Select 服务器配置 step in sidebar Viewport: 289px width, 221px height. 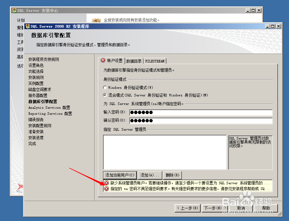coord(38,95)
